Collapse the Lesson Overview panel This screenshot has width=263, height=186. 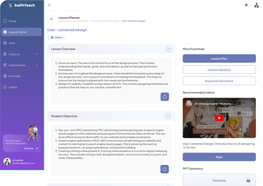pos(169,49)
